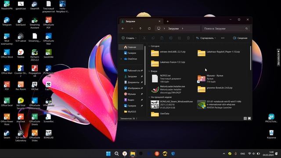Click Загрузки breadcrumb in address bar
Viewport: 281px width, 158px height.
[x=173, y=29]
